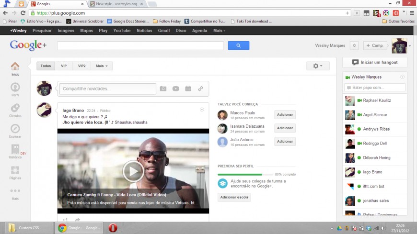Click the volume icon in system tray

383,228
